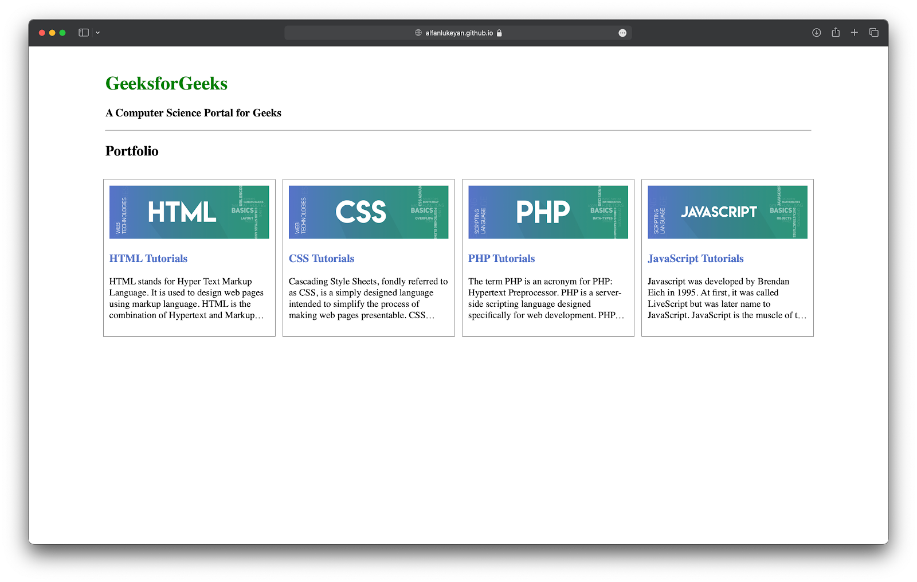
Task: Click 'A Computer Science Portal for Geeks' text
Action: [x=194, y=113]
